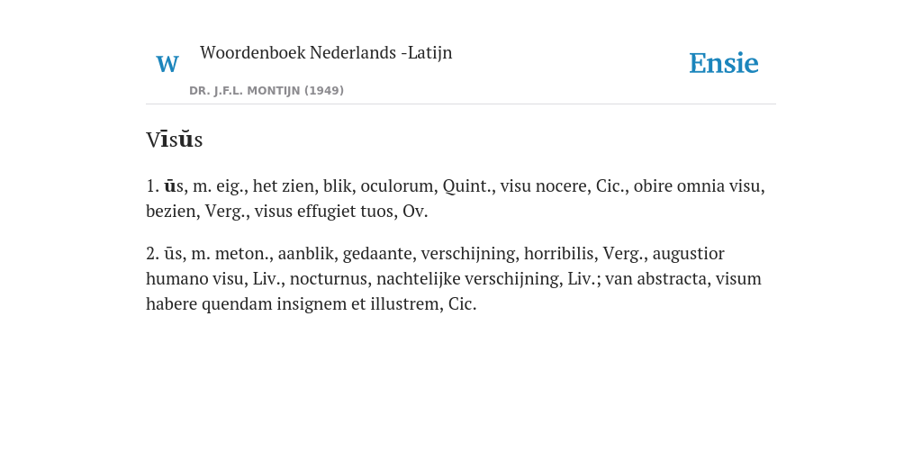
Task: Click the blue W dictionary icon
Action: [x=167, y=64]
